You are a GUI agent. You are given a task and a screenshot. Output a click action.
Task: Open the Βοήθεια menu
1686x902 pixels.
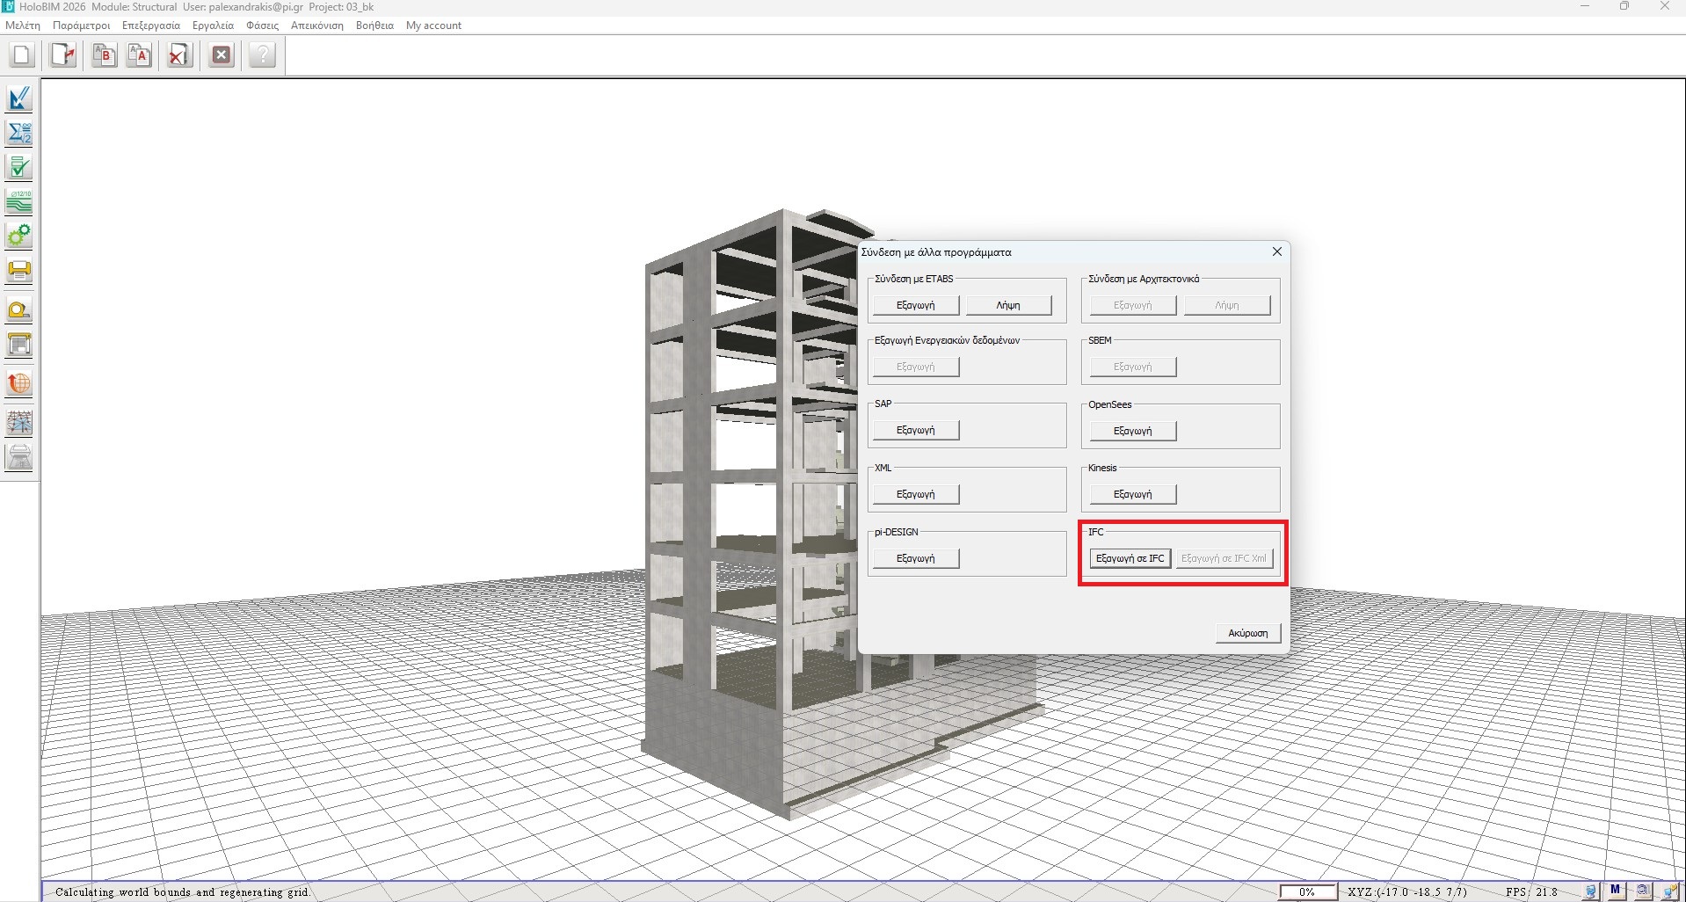click(x=374, y=25)
